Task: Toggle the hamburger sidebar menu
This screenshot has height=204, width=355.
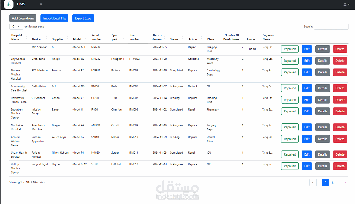Action: click(x=41, y=4)
